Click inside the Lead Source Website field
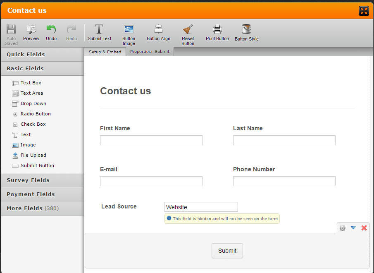 pyautogui.click(x=201, y=207)
